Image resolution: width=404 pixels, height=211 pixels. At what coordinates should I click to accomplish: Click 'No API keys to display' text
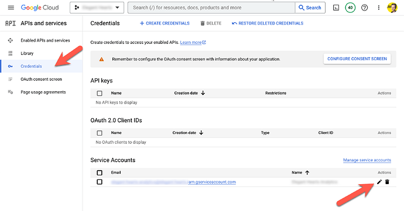point(117,102)
